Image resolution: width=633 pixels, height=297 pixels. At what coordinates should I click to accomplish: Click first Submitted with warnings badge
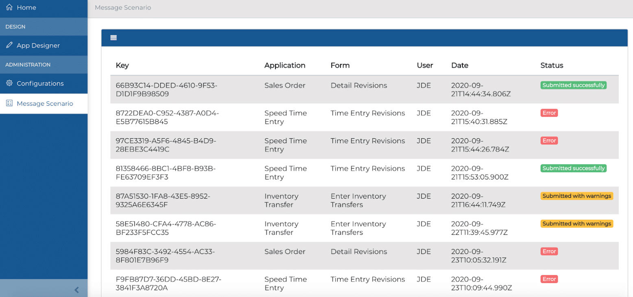576,196
